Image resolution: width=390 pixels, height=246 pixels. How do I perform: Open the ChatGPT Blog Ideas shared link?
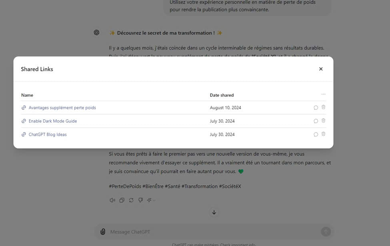tap(48, 135)
